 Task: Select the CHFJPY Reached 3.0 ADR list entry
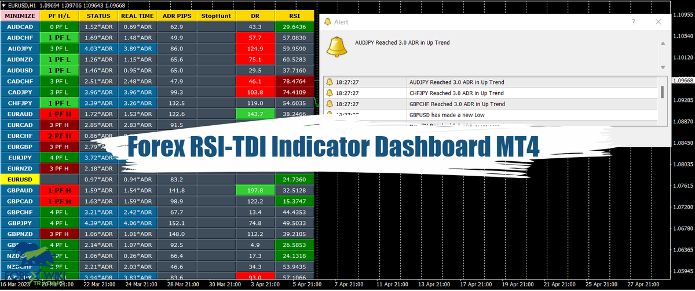click(491, 93)
